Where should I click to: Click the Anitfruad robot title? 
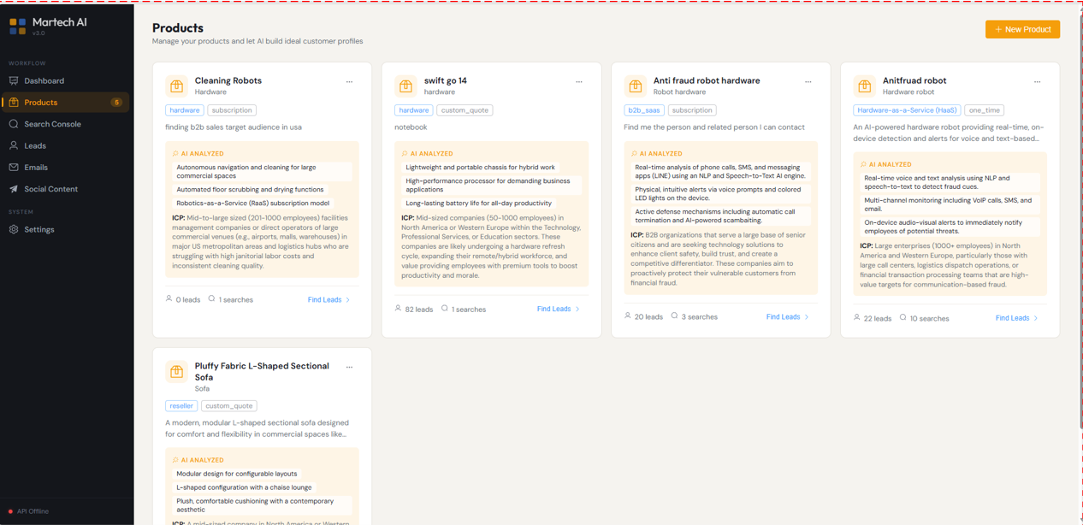tap(914, 80)
